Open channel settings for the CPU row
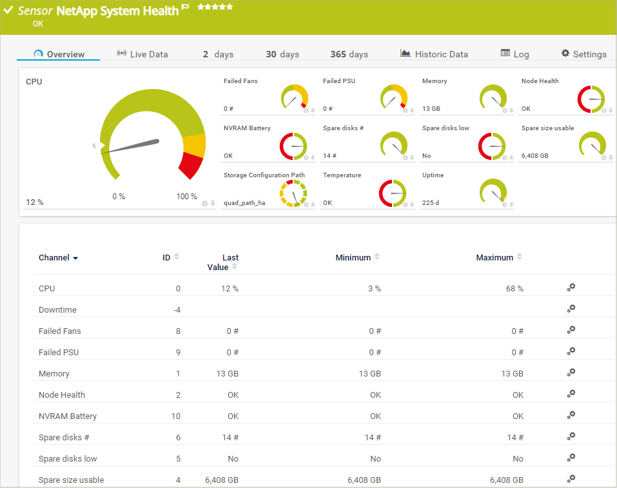 [x=571, y=288]
